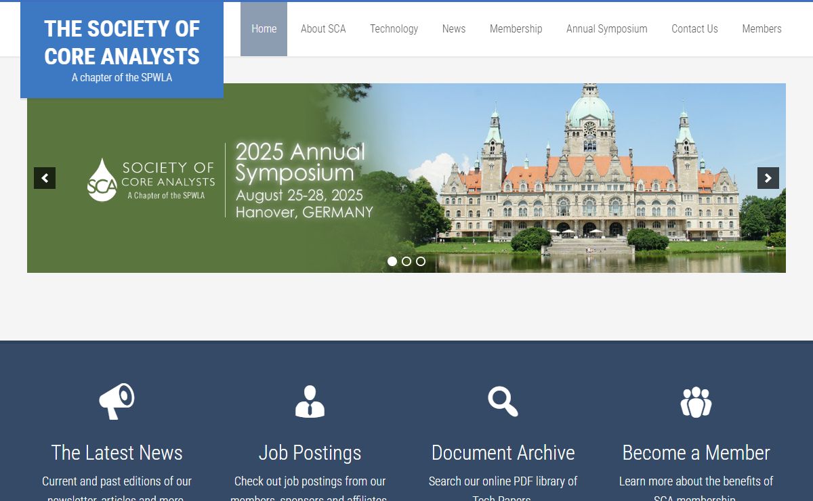This screenshot has width=813, height=501.
Task: Click 'Current and past editions of our' text
Action: (x=117, y=481)
